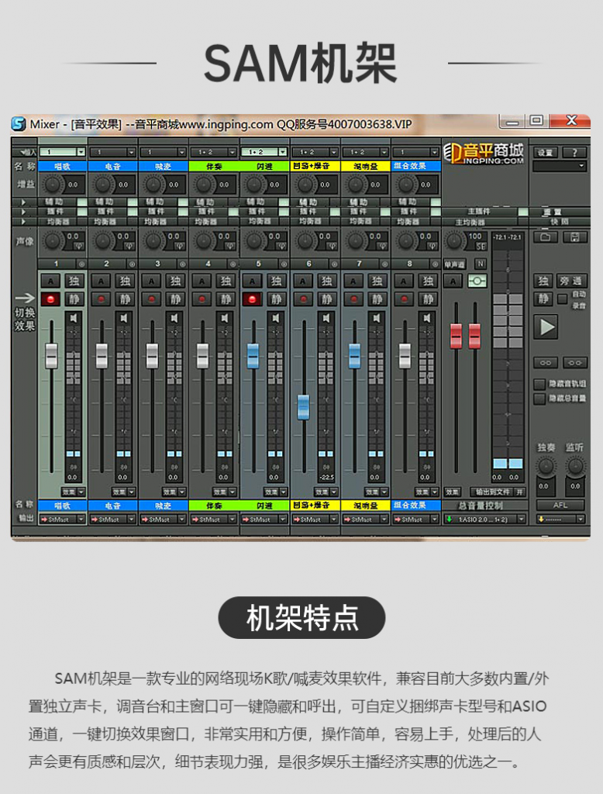The image size is (603, 794).
Task: Click the 设置 settings button
Action: click(x=546, y=153)
